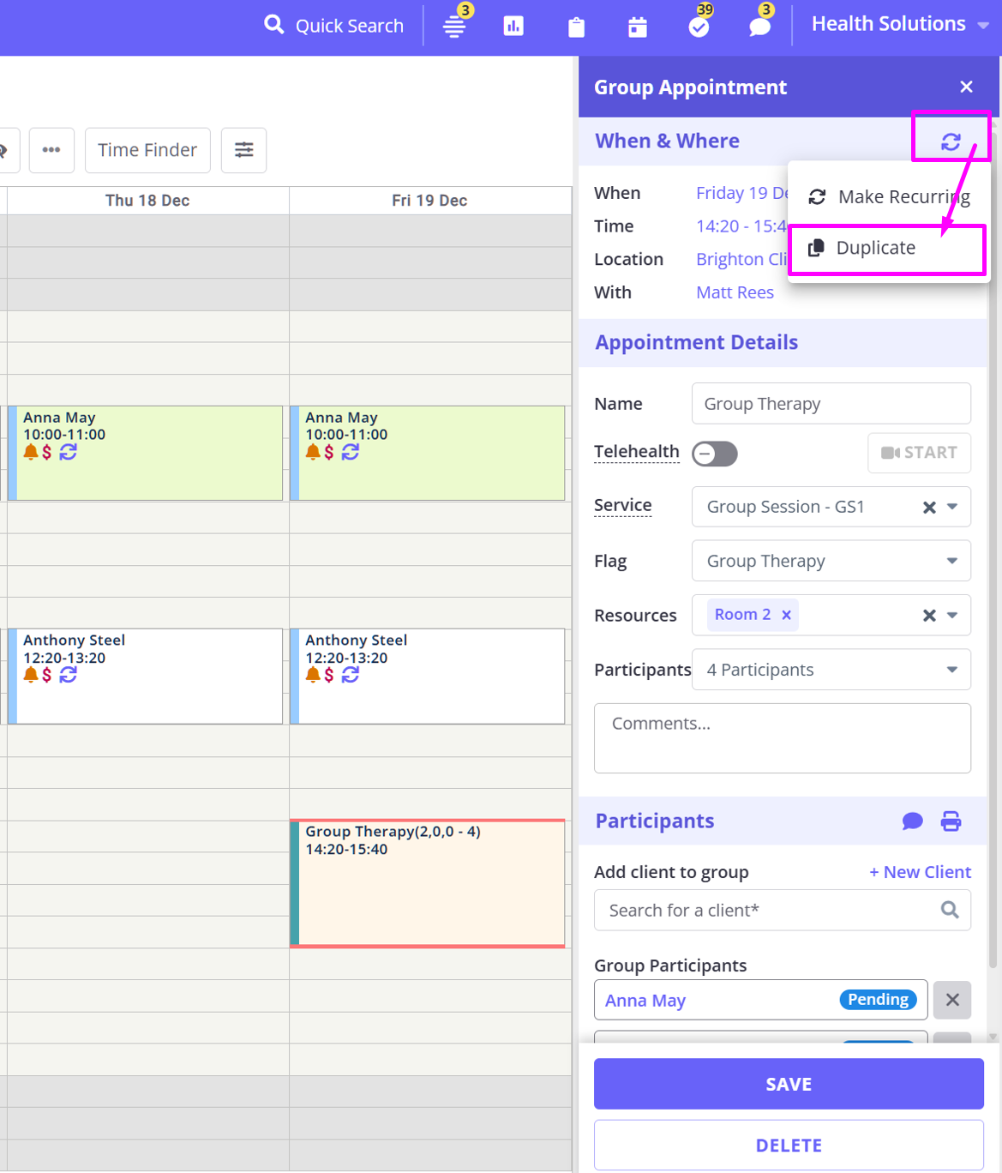Click the print icon in Participants section
The image size is (1002, 1173).
tap(951, 821)
